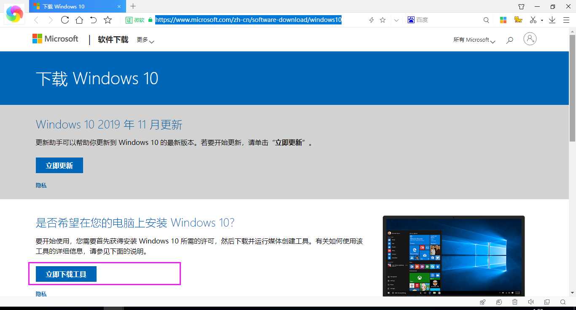Click the selected URL in address bar
The width and height of the screenshot is (576, 310).
pyautogui.click(x=248, y=20)
